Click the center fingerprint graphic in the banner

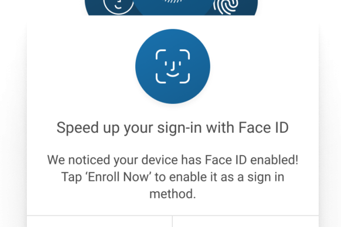[x=173, y=2]
